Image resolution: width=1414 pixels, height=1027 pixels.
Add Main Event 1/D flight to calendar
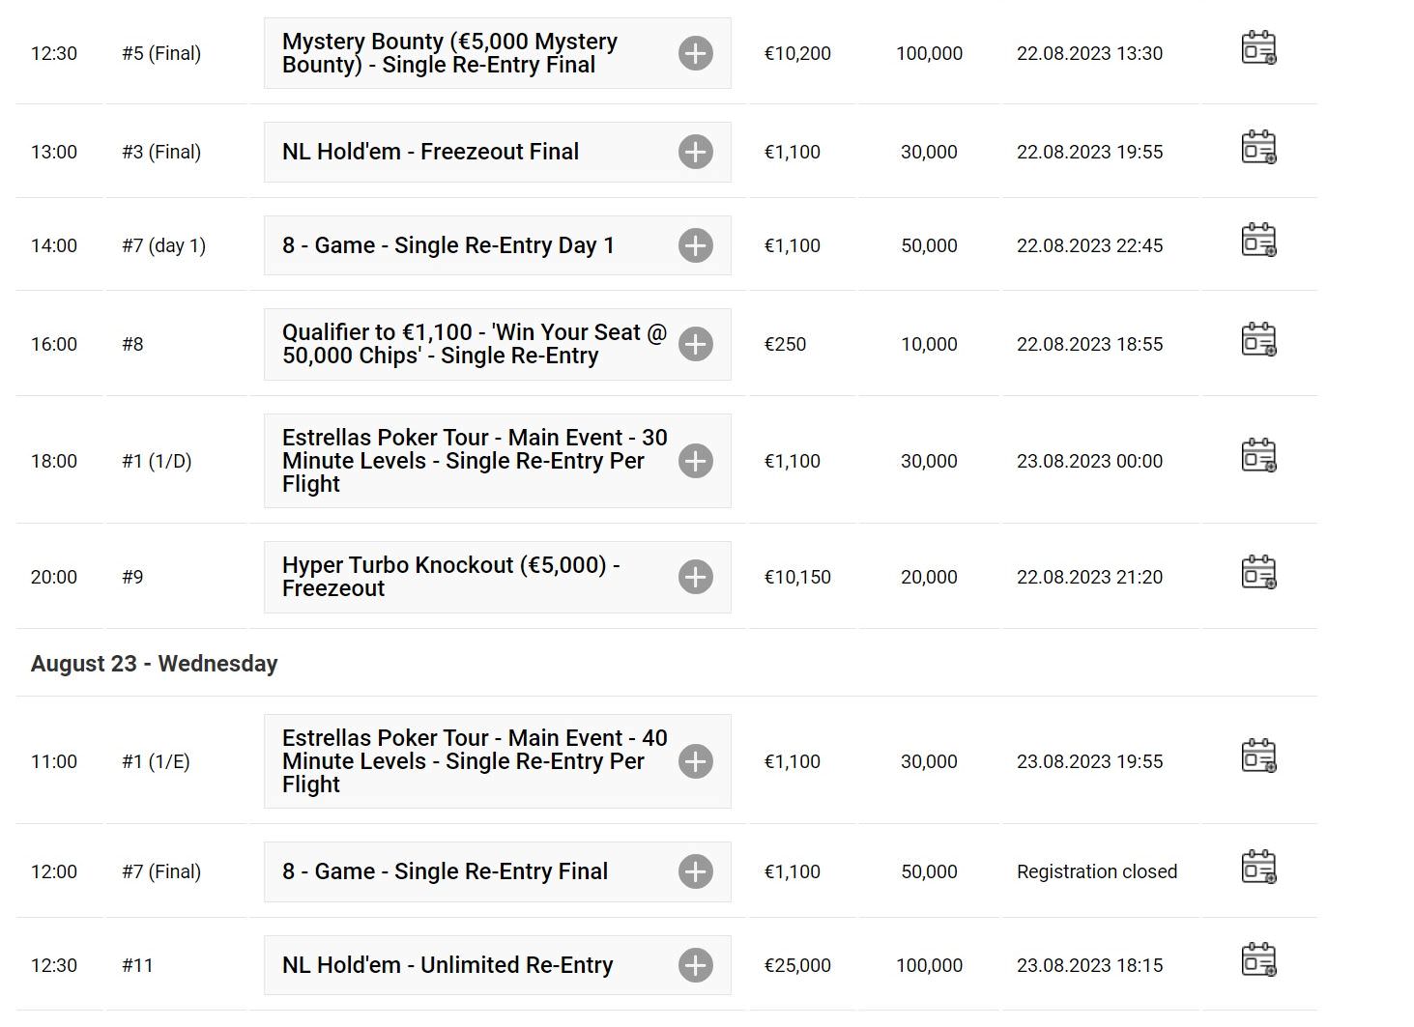point(1258,456)
